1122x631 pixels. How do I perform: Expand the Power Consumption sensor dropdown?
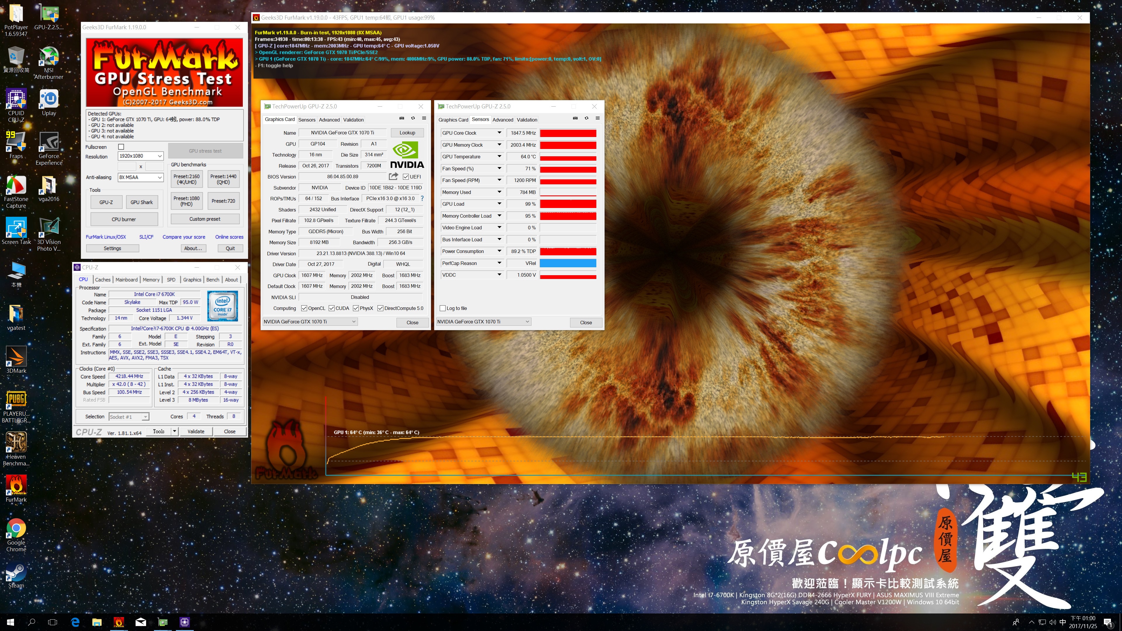(x=500, y=251)
